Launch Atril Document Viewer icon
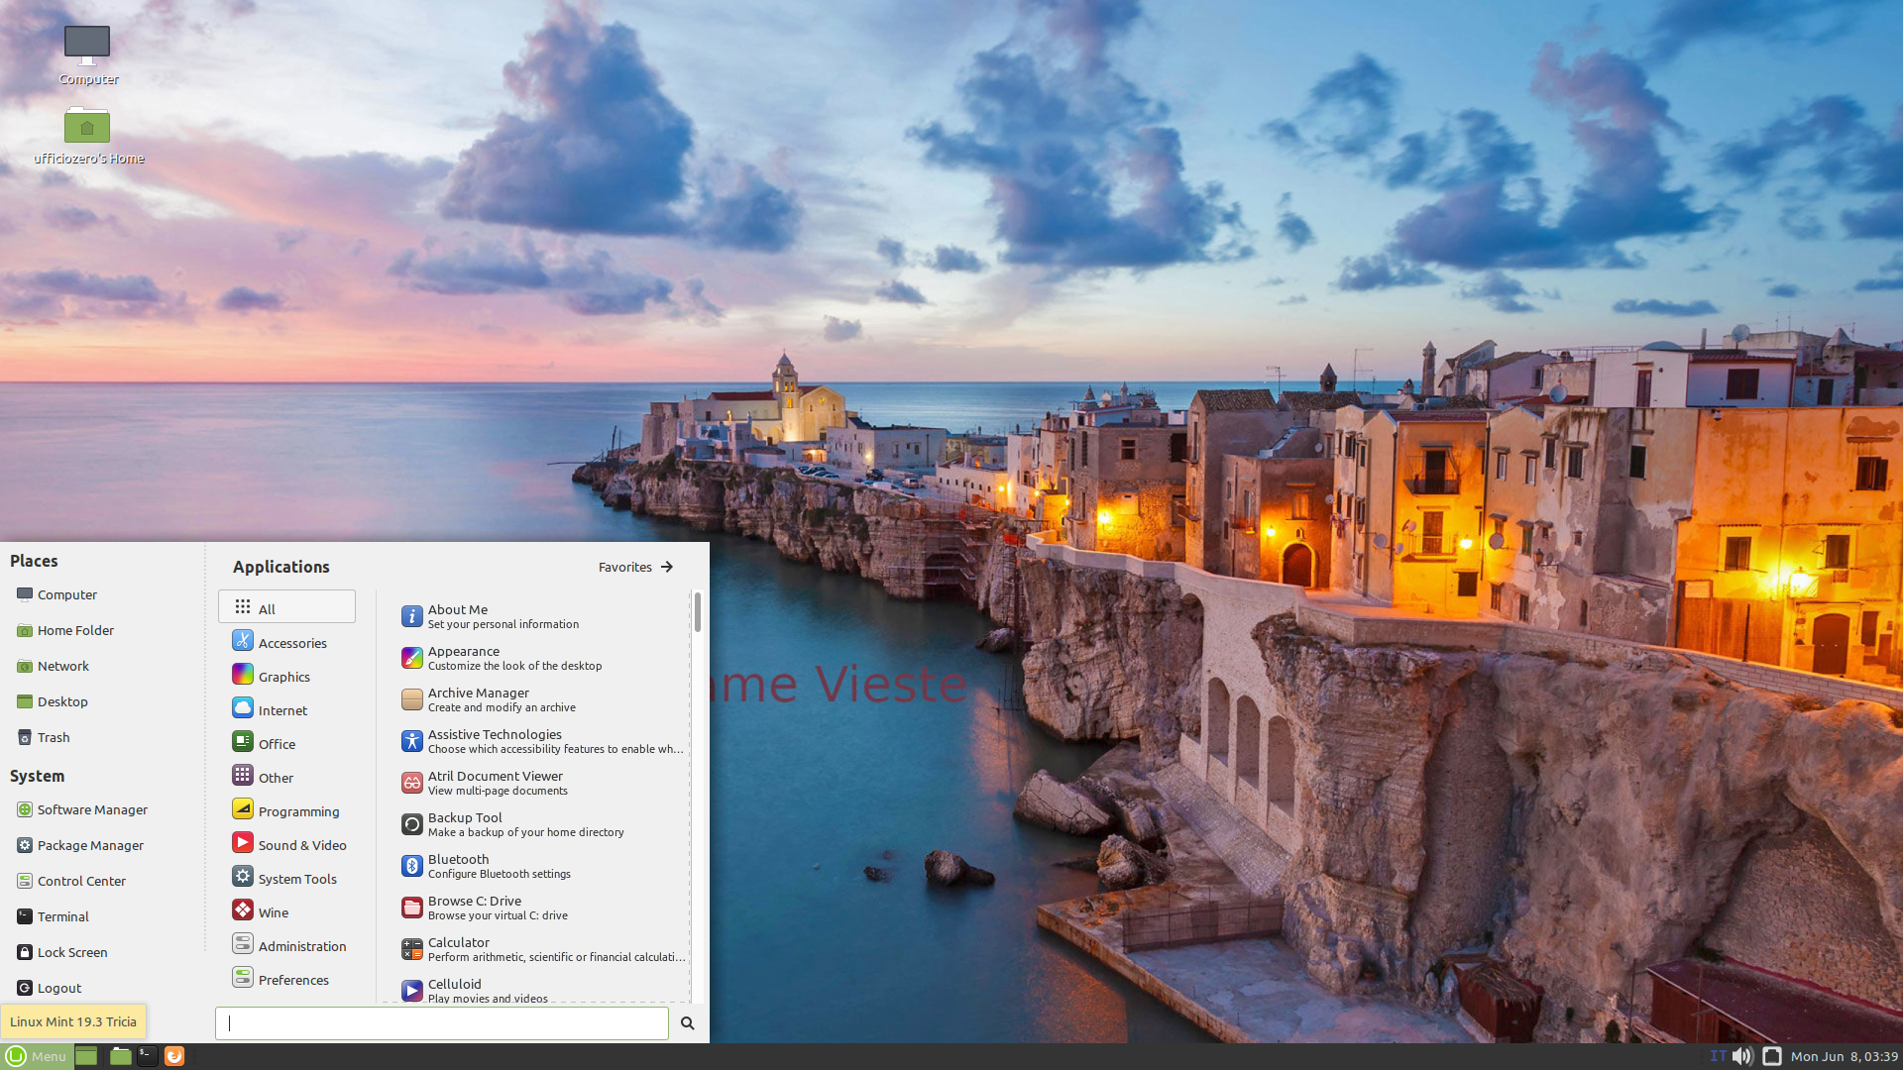Image resolution: width=1903 pixels, height=1070 pixels. [x=412, y=783]
